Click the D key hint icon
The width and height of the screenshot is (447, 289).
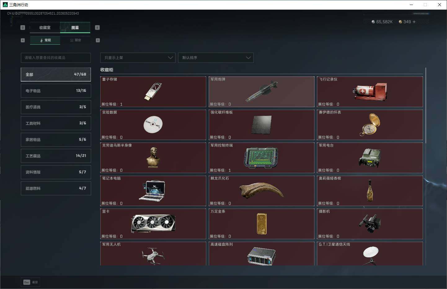pos(98,40)
